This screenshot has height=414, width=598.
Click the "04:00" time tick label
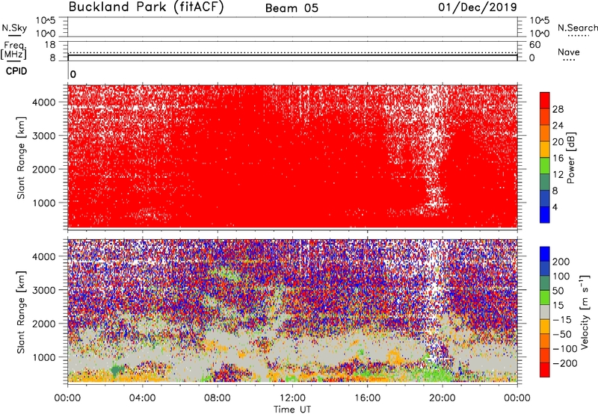[x=142, y=398]
